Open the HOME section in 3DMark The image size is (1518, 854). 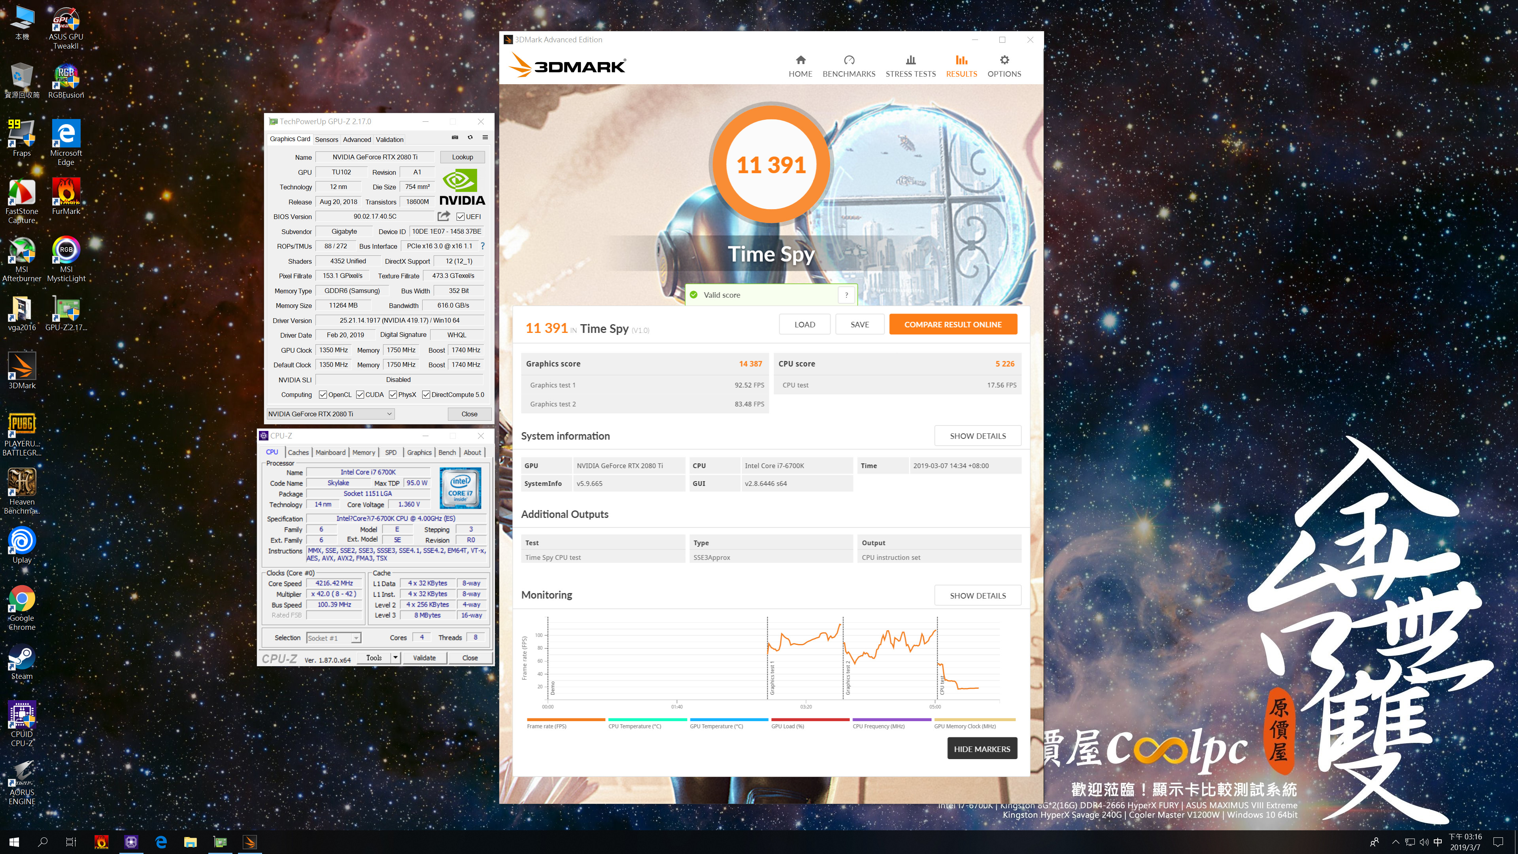coord(800,66)
